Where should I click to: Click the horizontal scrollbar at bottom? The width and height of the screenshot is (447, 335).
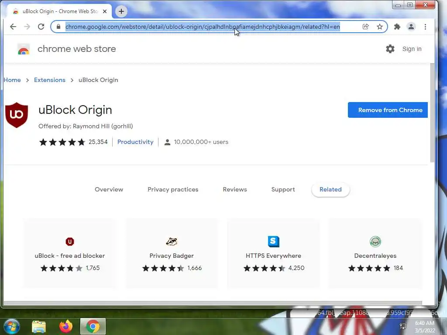(213, 303)
